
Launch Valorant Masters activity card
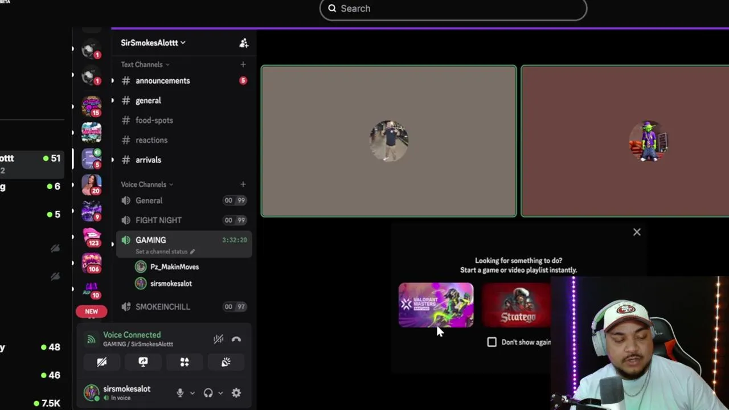pyautogui.click(x=436, y=305)
